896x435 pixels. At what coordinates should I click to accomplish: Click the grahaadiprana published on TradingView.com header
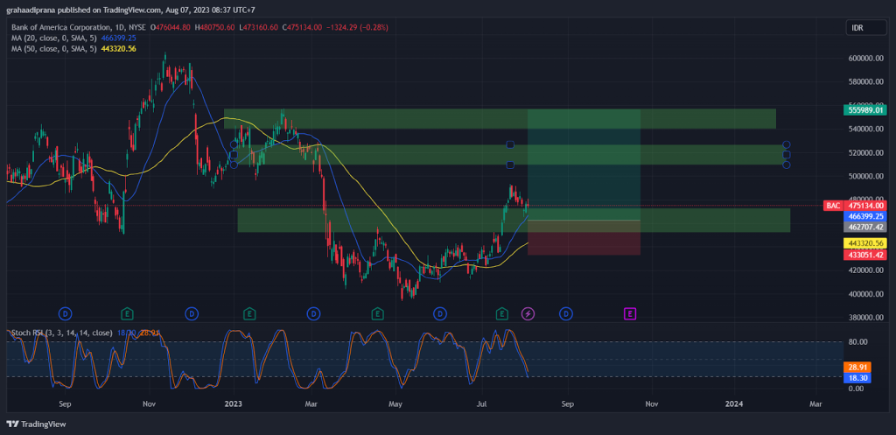click(131, 10)
